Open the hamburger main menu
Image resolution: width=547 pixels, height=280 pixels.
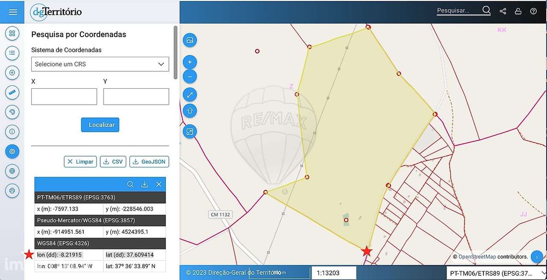coord(12,12)
